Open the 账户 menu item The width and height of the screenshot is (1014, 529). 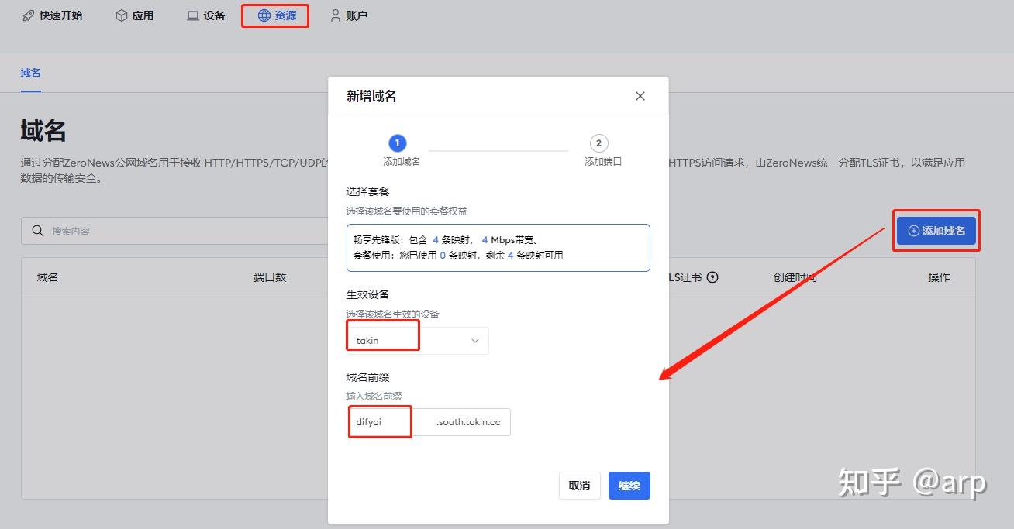point(349,15)
